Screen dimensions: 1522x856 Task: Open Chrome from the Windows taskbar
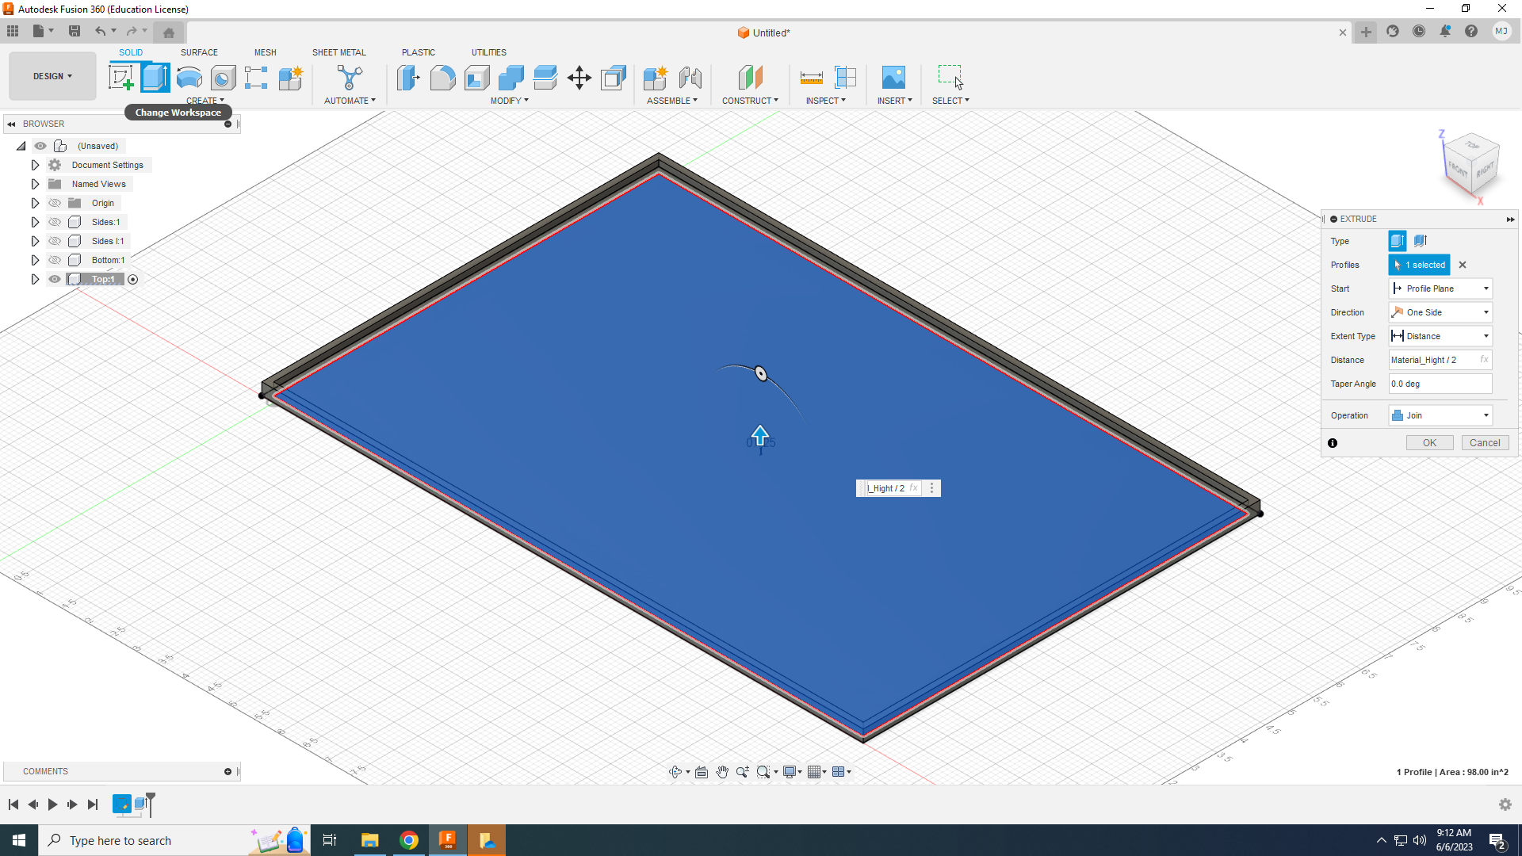click(x=409, y=840)
